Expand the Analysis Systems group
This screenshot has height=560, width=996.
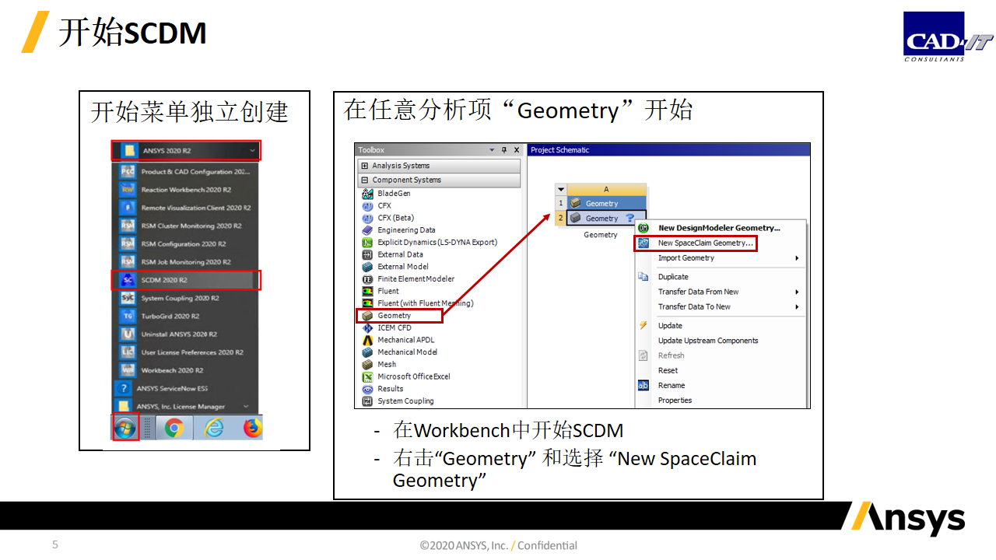[364, 166]
